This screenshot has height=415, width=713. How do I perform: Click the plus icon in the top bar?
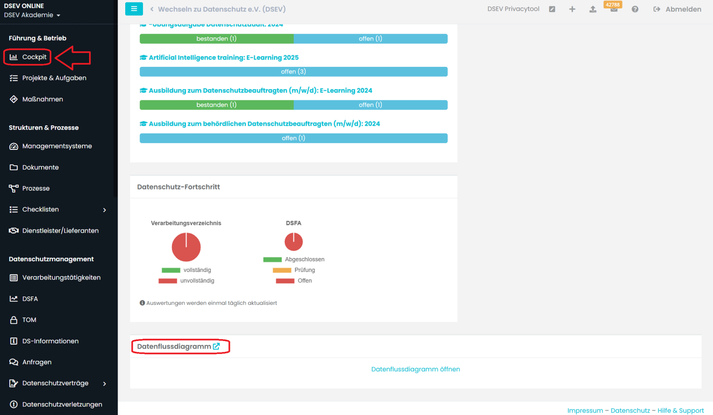572,9
